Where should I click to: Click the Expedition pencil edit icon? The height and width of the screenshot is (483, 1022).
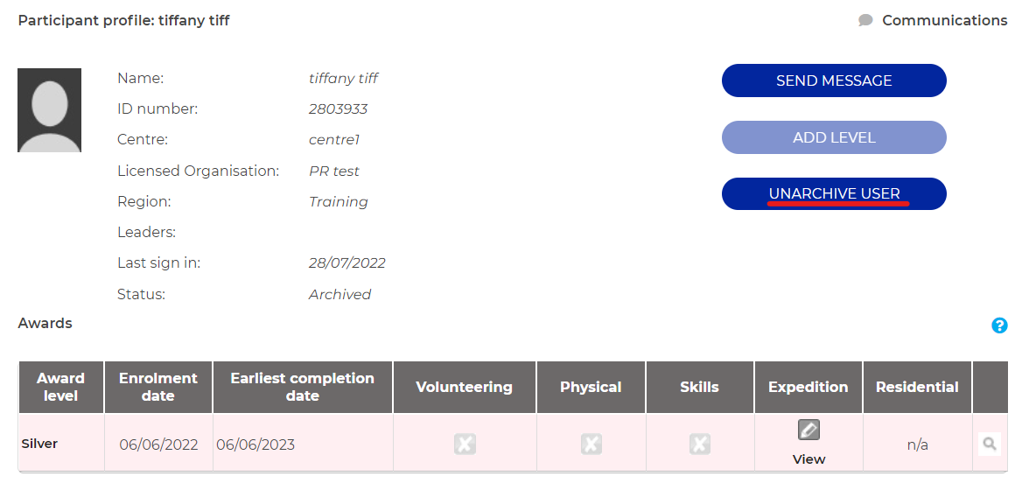coord(808,430)
